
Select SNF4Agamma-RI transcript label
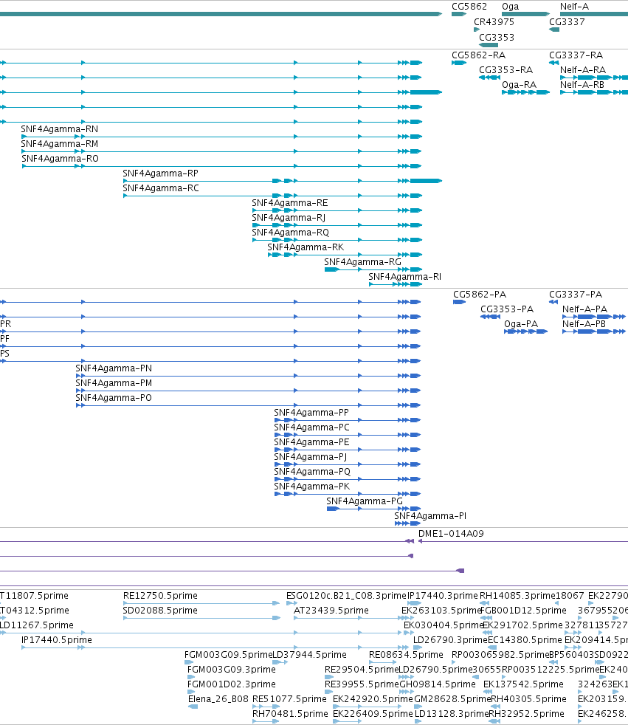404,277
